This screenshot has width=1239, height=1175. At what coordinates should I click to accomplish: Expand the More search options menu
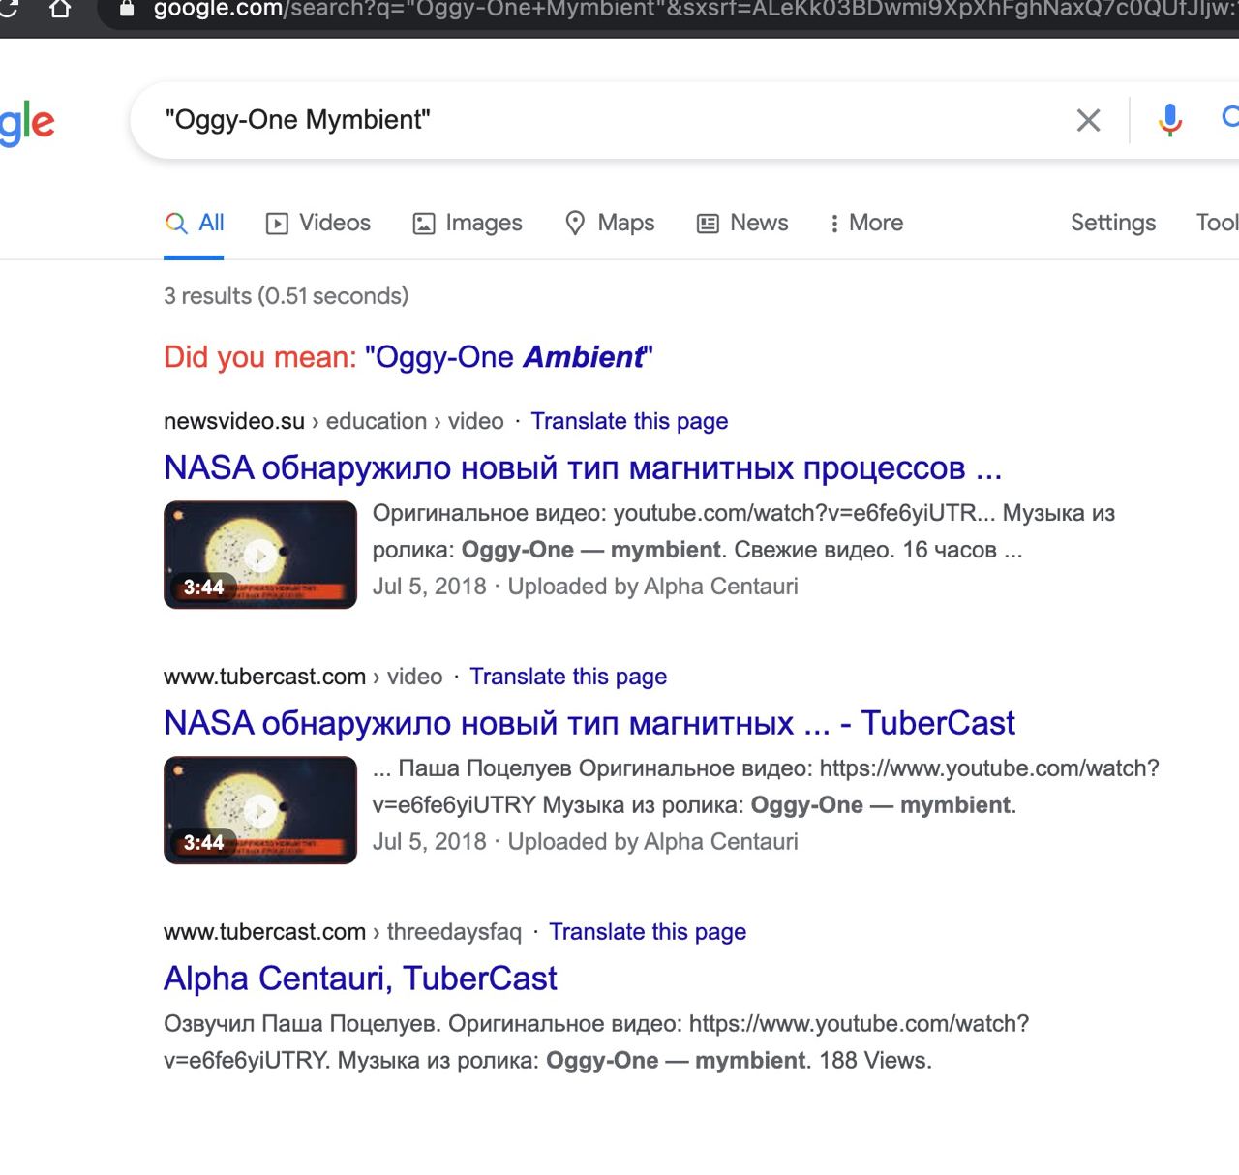pyautogui.click(x=866, y=223)
